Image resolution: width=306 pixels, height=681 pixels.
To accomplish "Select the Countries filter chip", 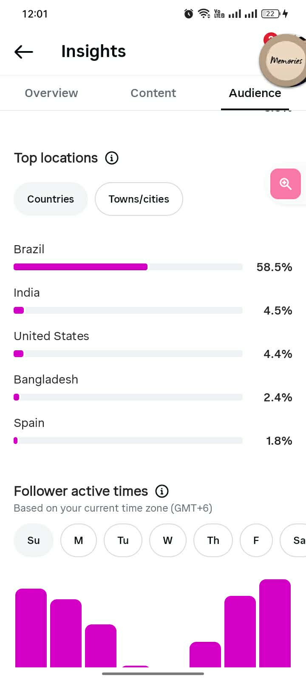I will [x=51, y=199].
